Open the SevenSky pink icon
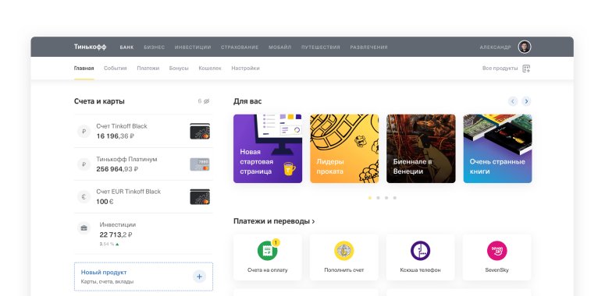 497,251
